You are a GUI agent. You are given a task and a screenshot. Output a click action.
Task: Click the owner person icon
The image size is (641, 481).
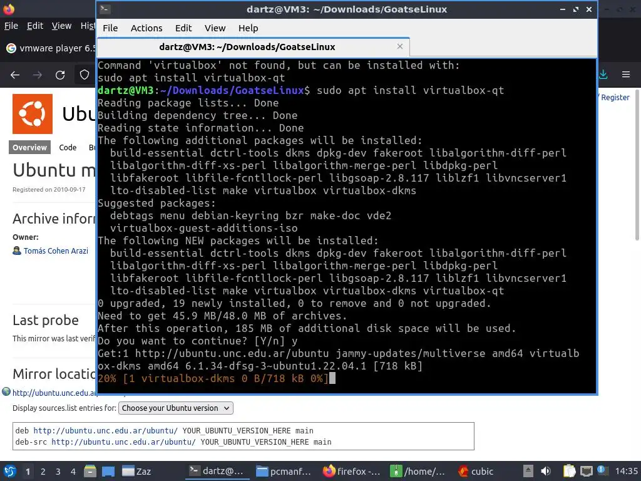[x=17, y=251]
